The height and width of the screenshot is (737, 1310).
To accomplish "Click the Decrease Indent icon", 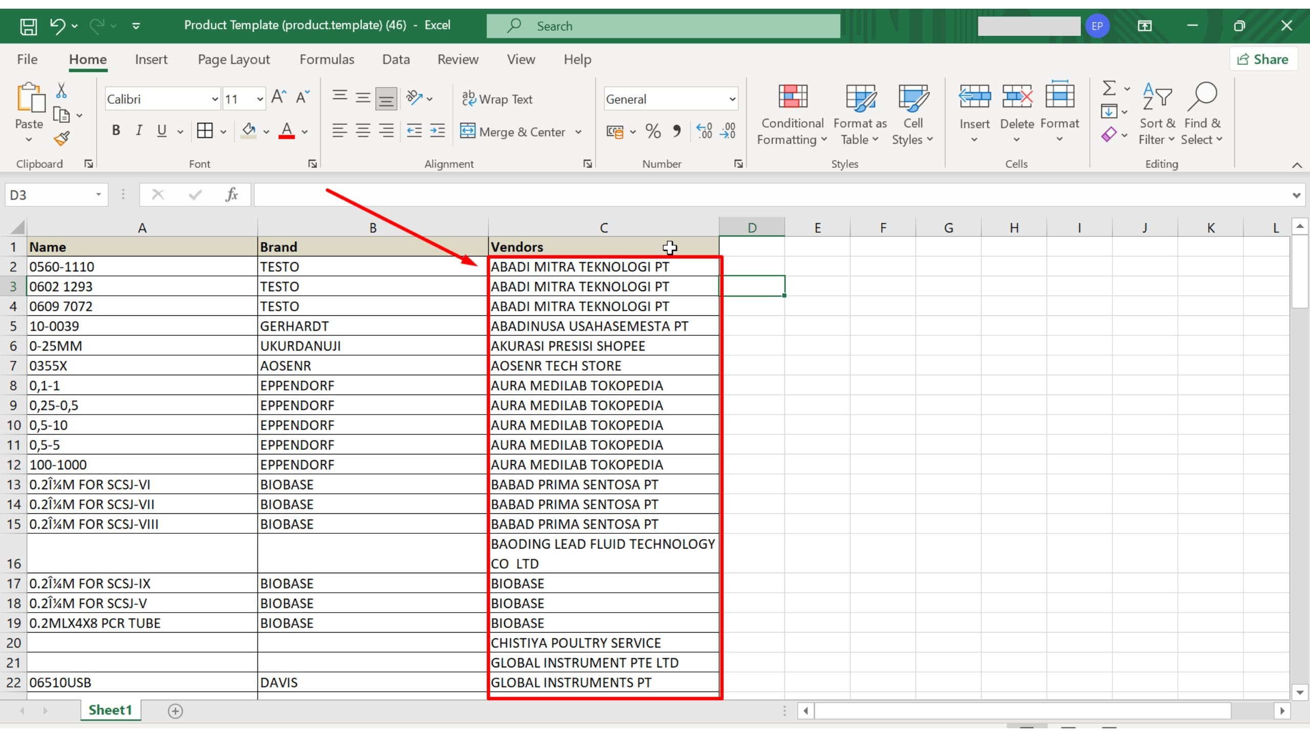I will coord(413,131).
